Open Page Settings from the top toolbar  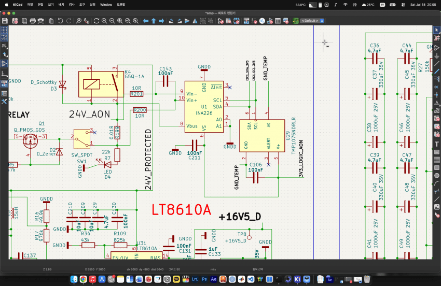click(25, 21)
